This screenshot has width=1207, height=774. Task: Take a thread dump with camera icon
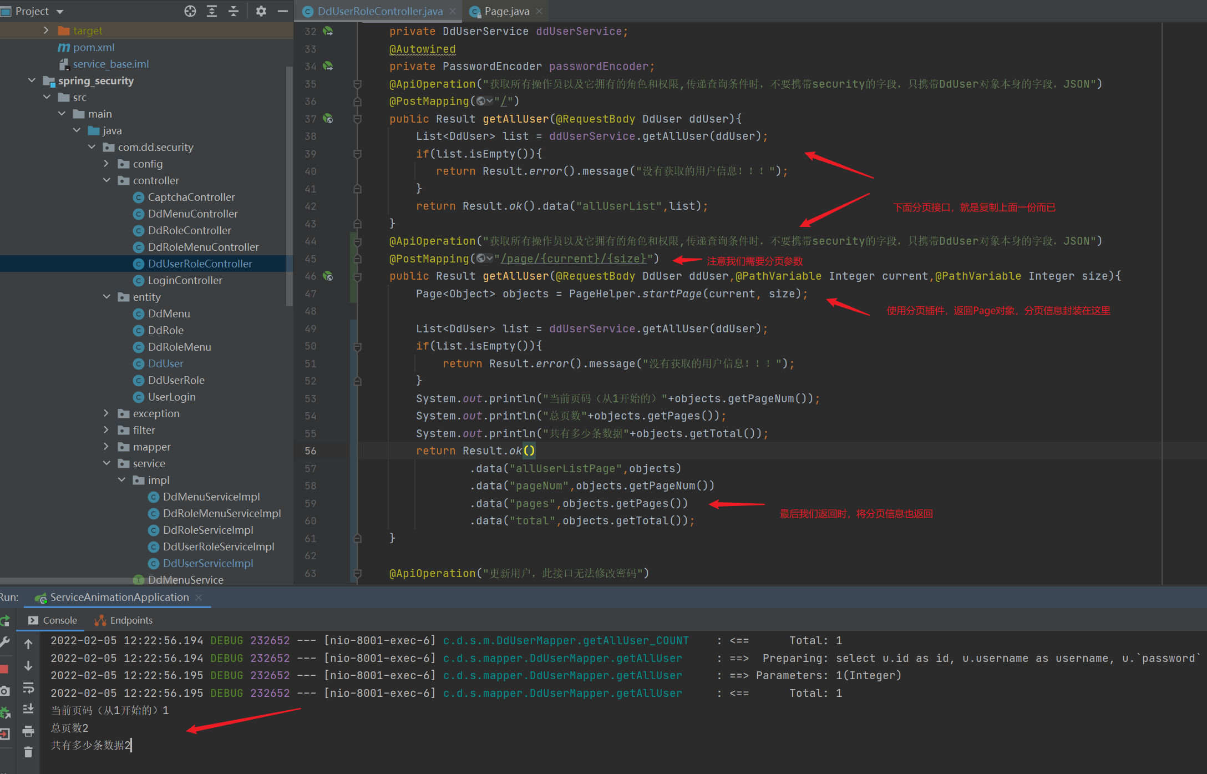6,690
